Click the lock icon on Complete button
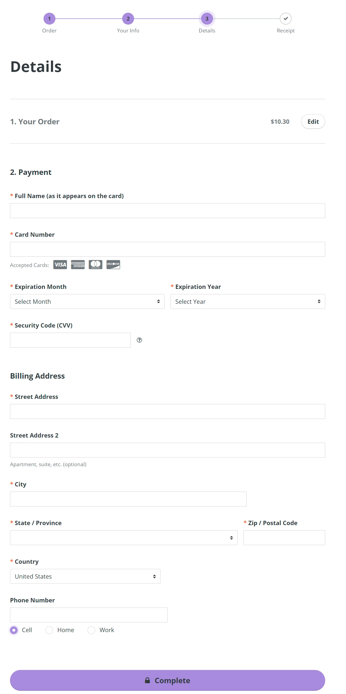The width and height of the screenshot is (346, 694). [148, 680]
